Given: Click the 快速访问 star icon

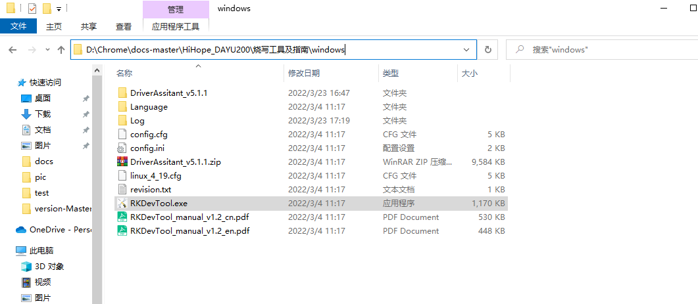Looking at the screenshot, I should (21, 83).
